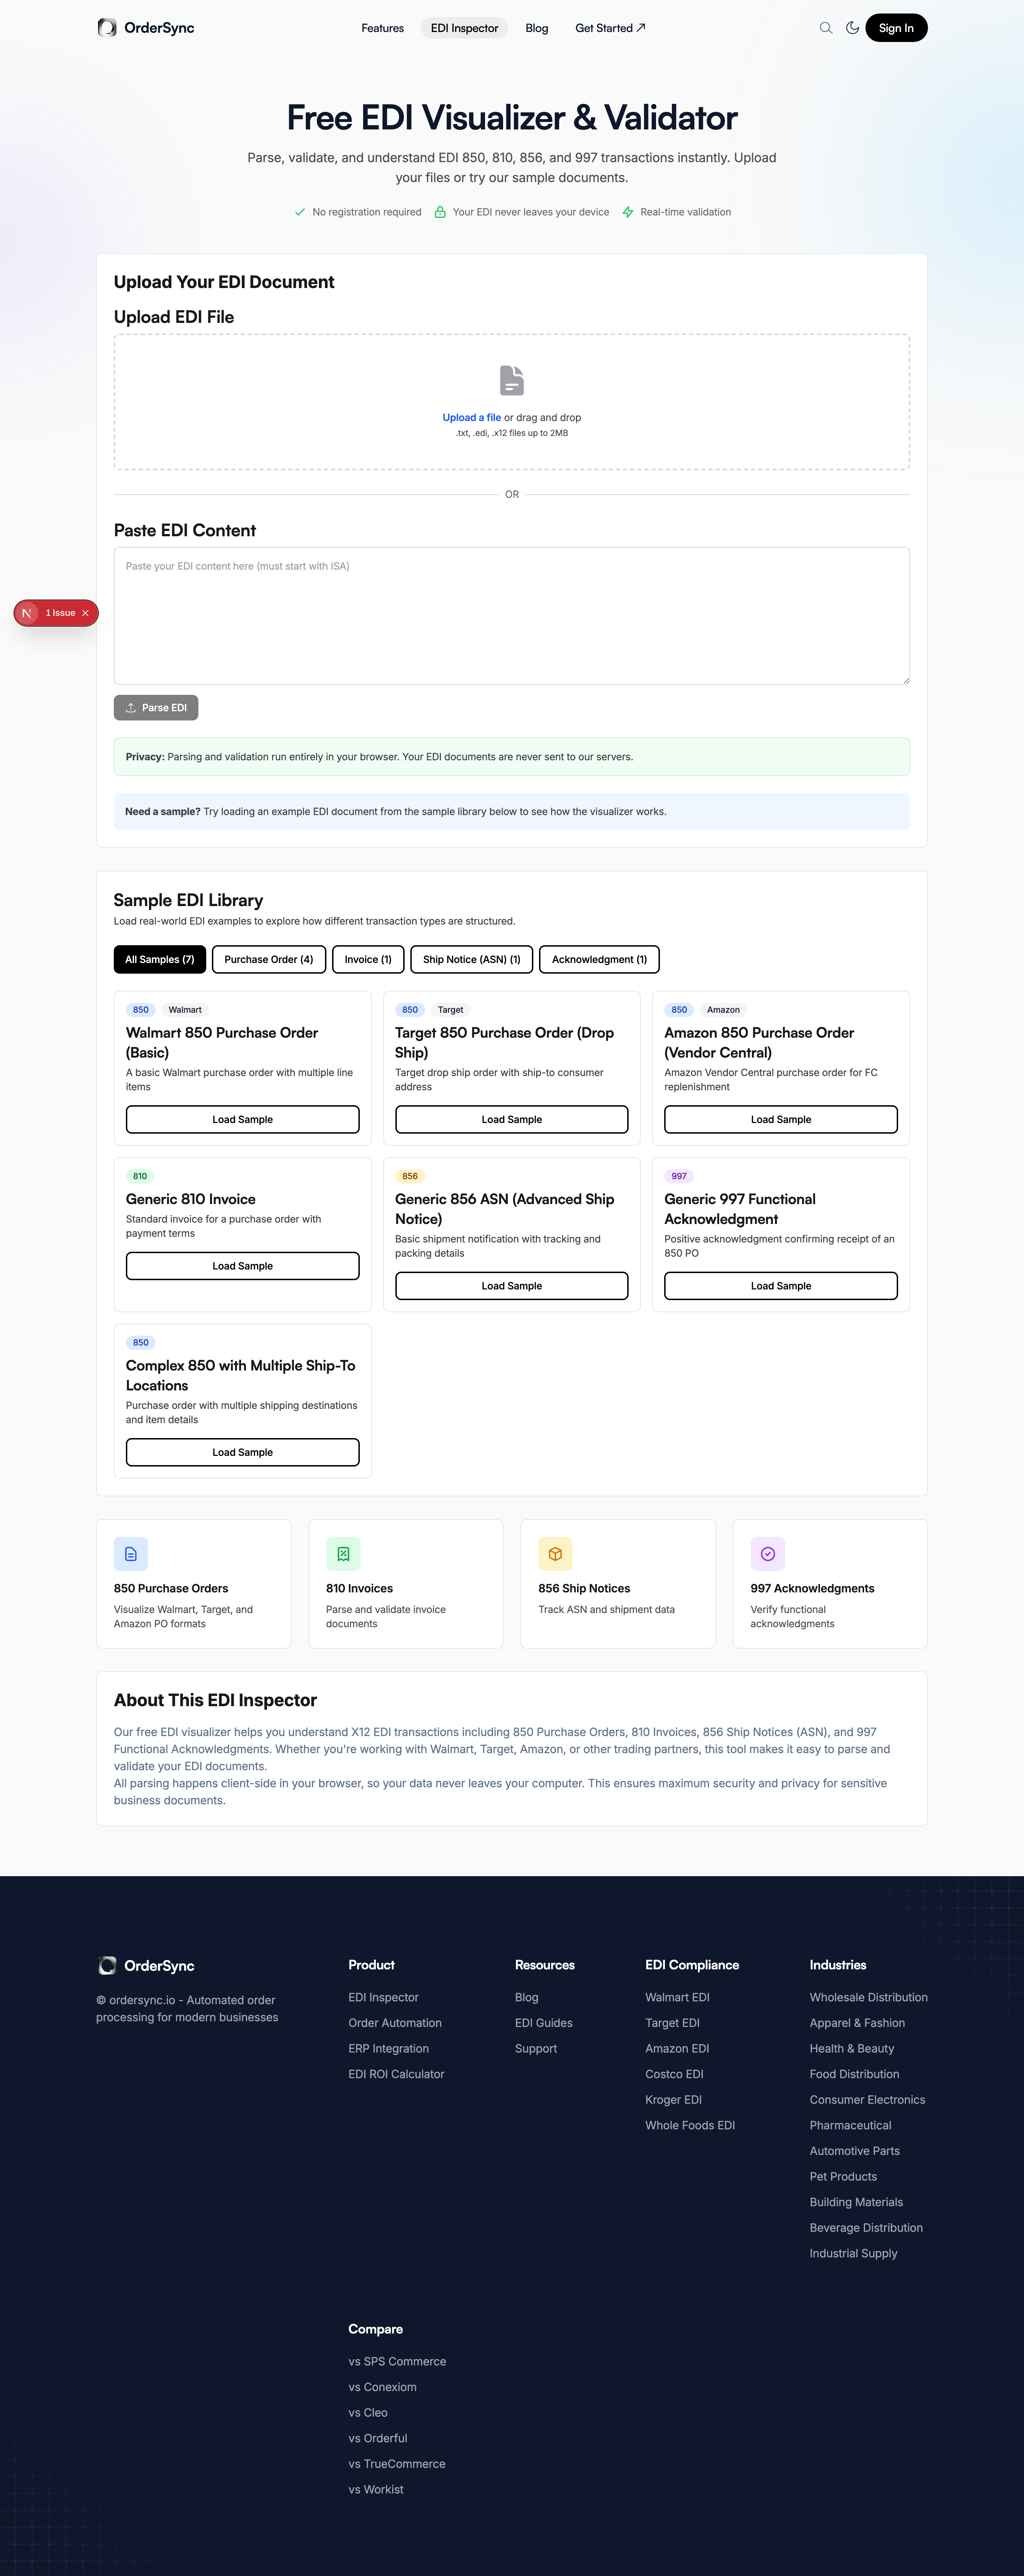Open footer Target EDI link
The height and width of the screenshot is (2576, 1024).
point(673,2023)
